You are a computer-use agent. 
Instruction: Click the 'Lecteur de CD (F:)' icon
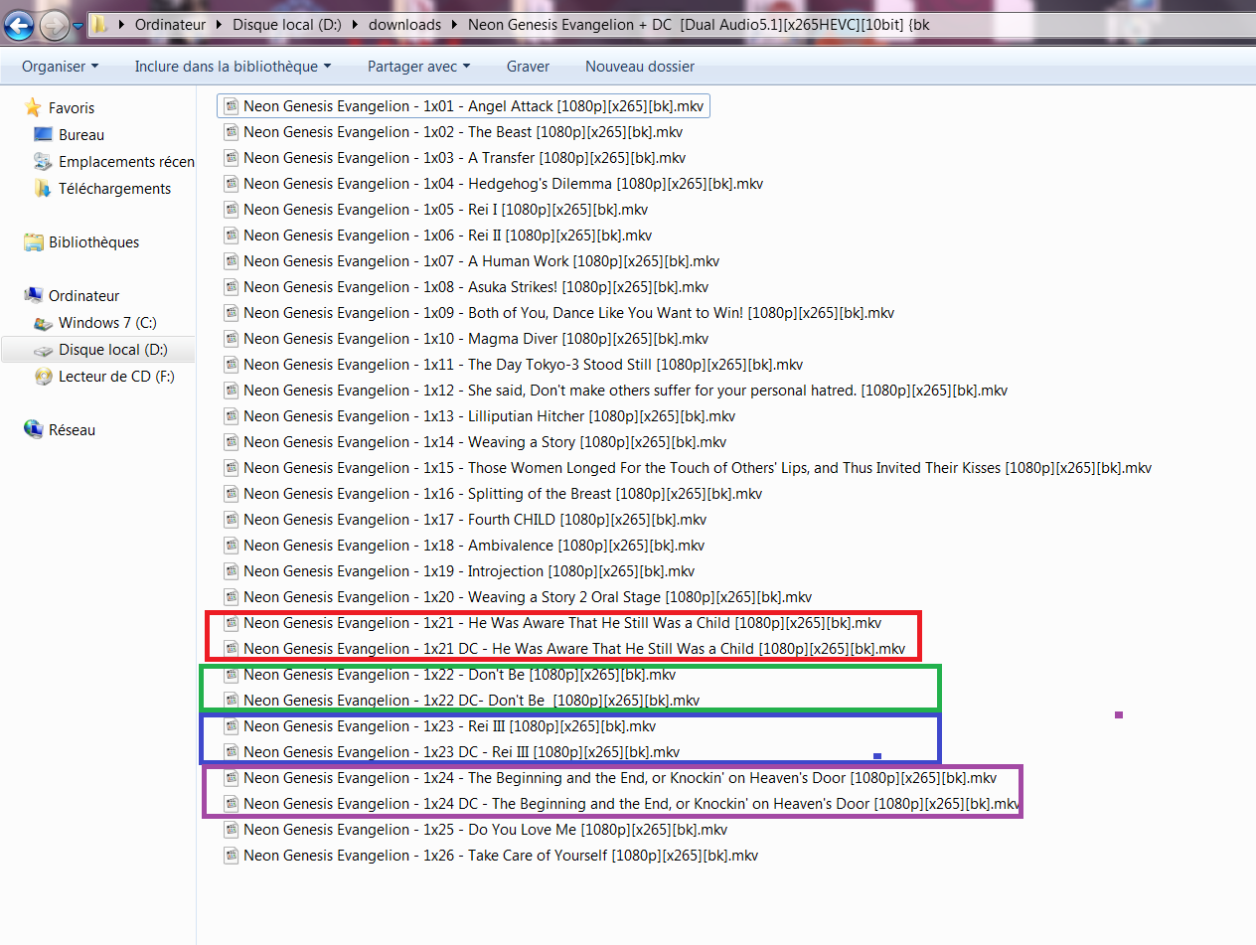coord(43,377)
